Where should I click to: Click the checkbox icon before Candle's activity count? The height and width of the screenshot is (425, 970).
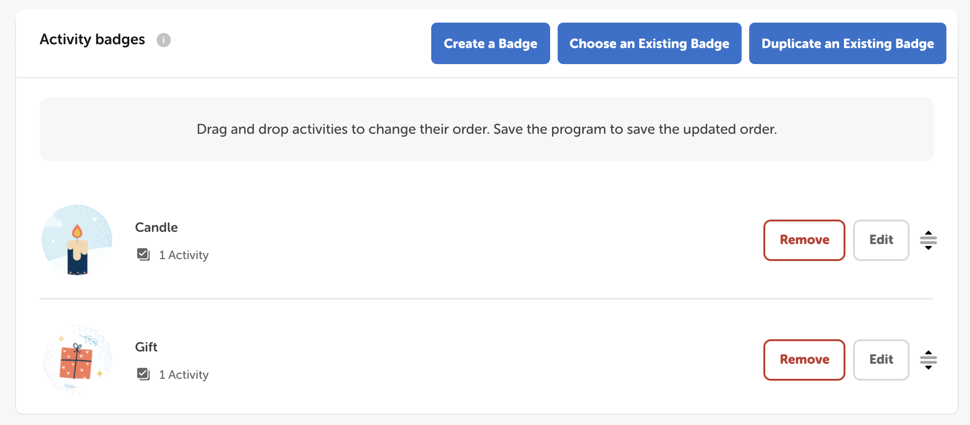(x=143, y=254)
